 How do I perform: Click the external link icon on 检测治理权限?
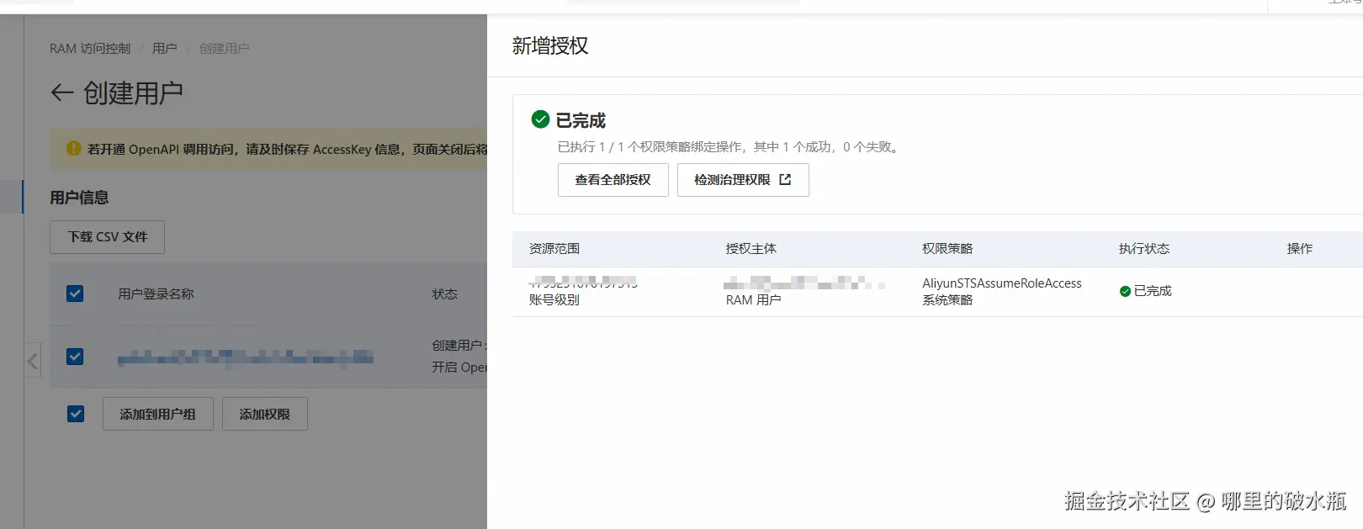coord(785,179)
